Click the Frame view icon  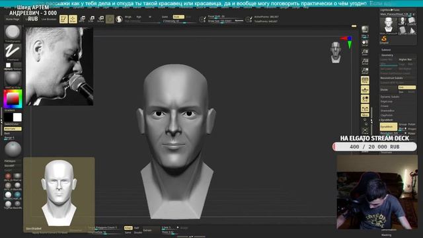click(365, 131)
